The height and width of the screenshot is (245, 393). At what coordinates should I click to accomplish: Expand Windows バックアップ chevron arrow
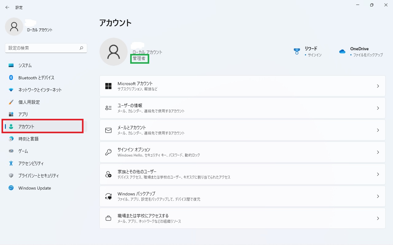[378, 196]
